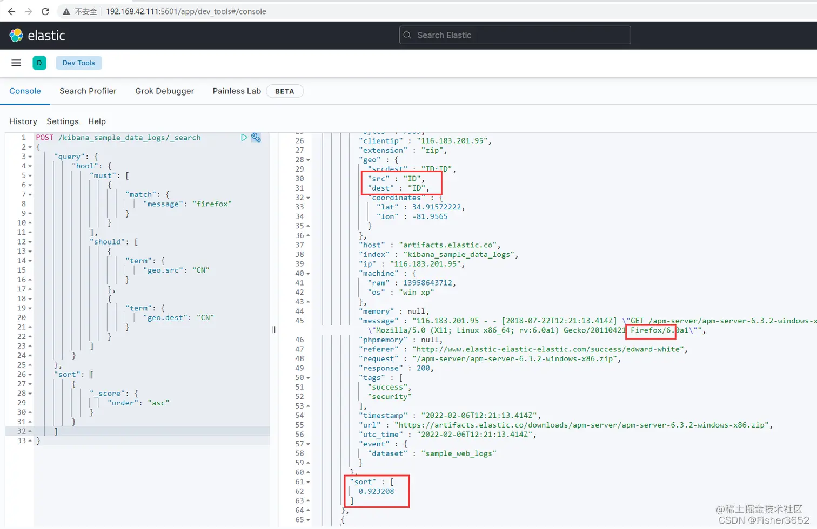Click the browser back arrow
Screen dimensions: 817x529
11,11
